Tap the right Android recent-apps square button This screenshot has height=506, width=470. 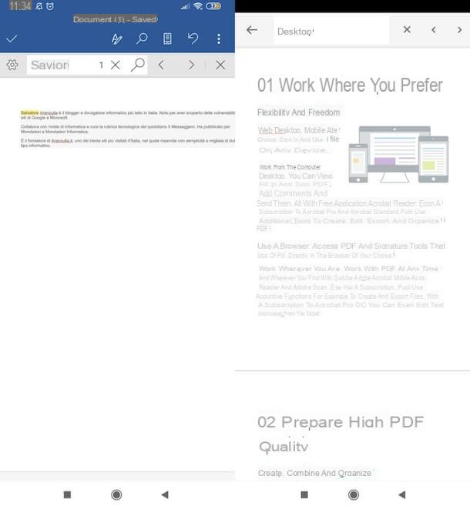[x=304, y=494]
